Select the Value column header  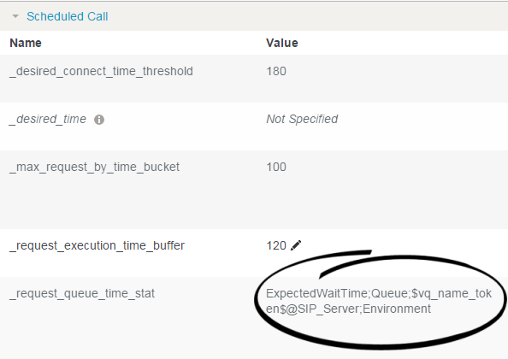pos(282,43)
